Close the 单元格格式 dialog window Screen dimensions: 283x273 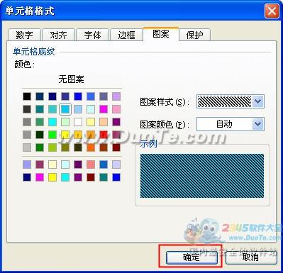[272, 11]
